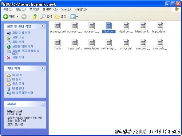Select the srm.defa... file icon
This screenshot has height=136, width=182.
pyautogui.click(x=160, y=42)
